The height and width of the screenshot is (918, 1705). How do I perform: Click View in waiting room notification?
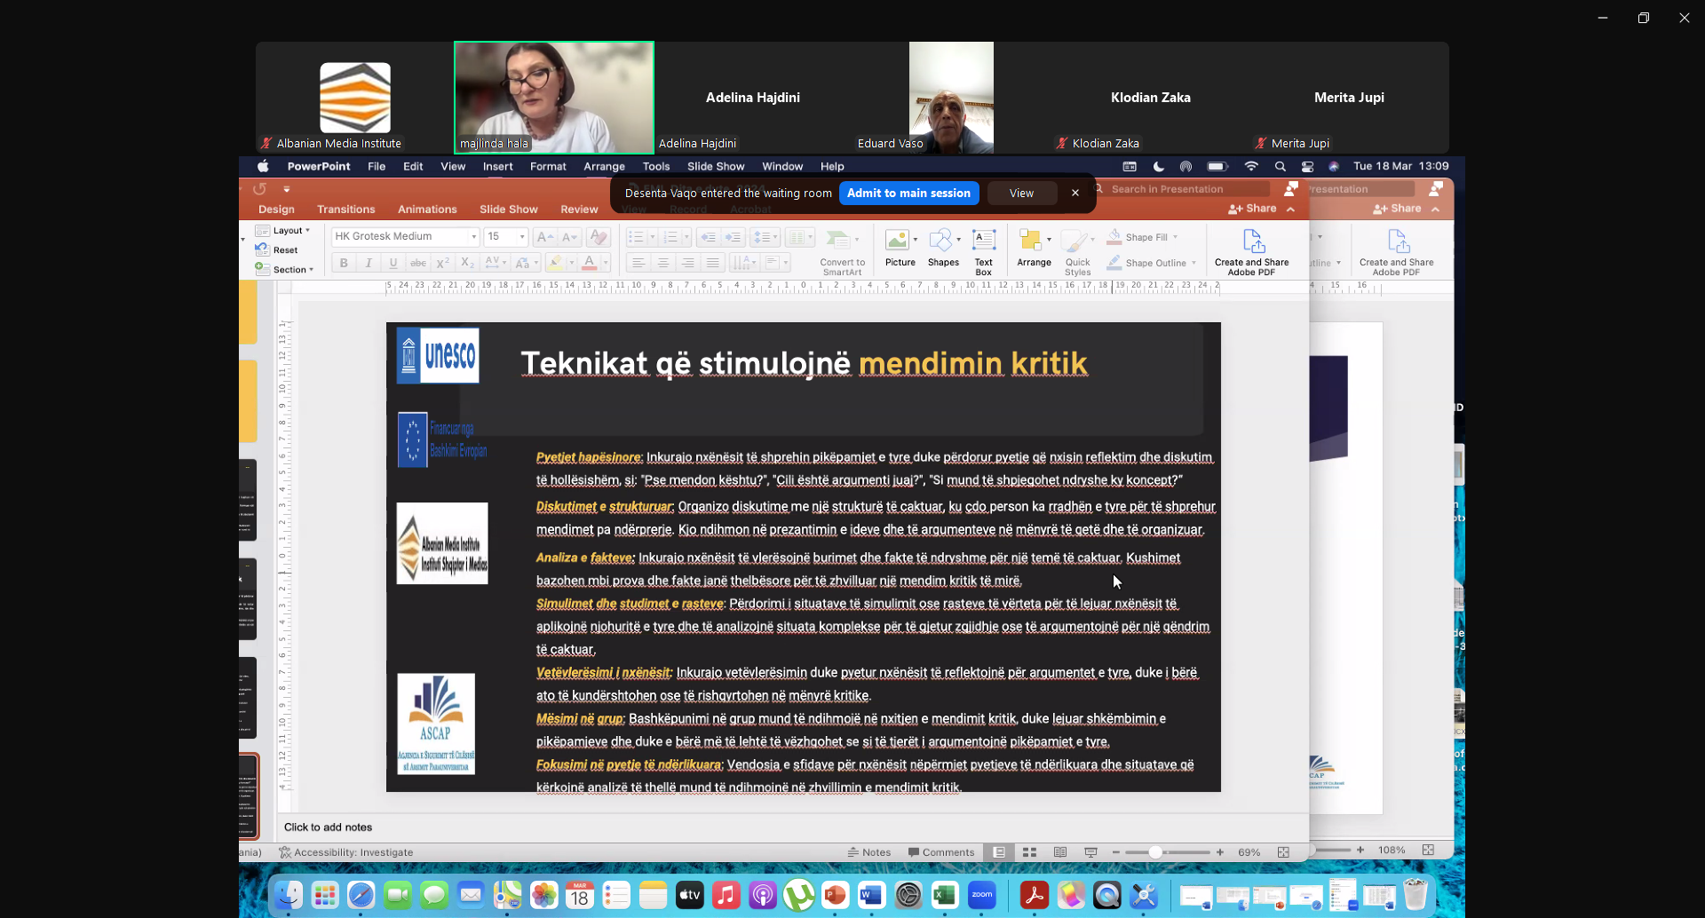point(1021,193)
